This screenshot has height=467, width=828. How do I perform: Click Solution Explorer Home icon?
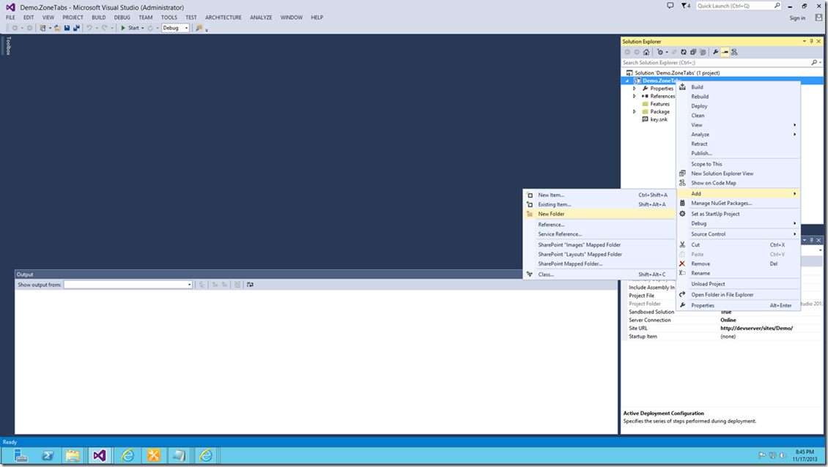(x=646, y=52)
